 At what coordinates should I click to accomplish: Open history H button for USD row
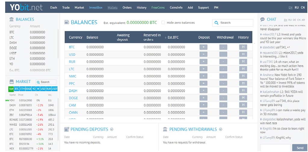click(x=243, y=54)
